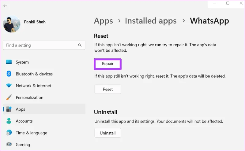
Task: Click the Bluetooth icon in sidebar
Action: (x=9, y=74)
